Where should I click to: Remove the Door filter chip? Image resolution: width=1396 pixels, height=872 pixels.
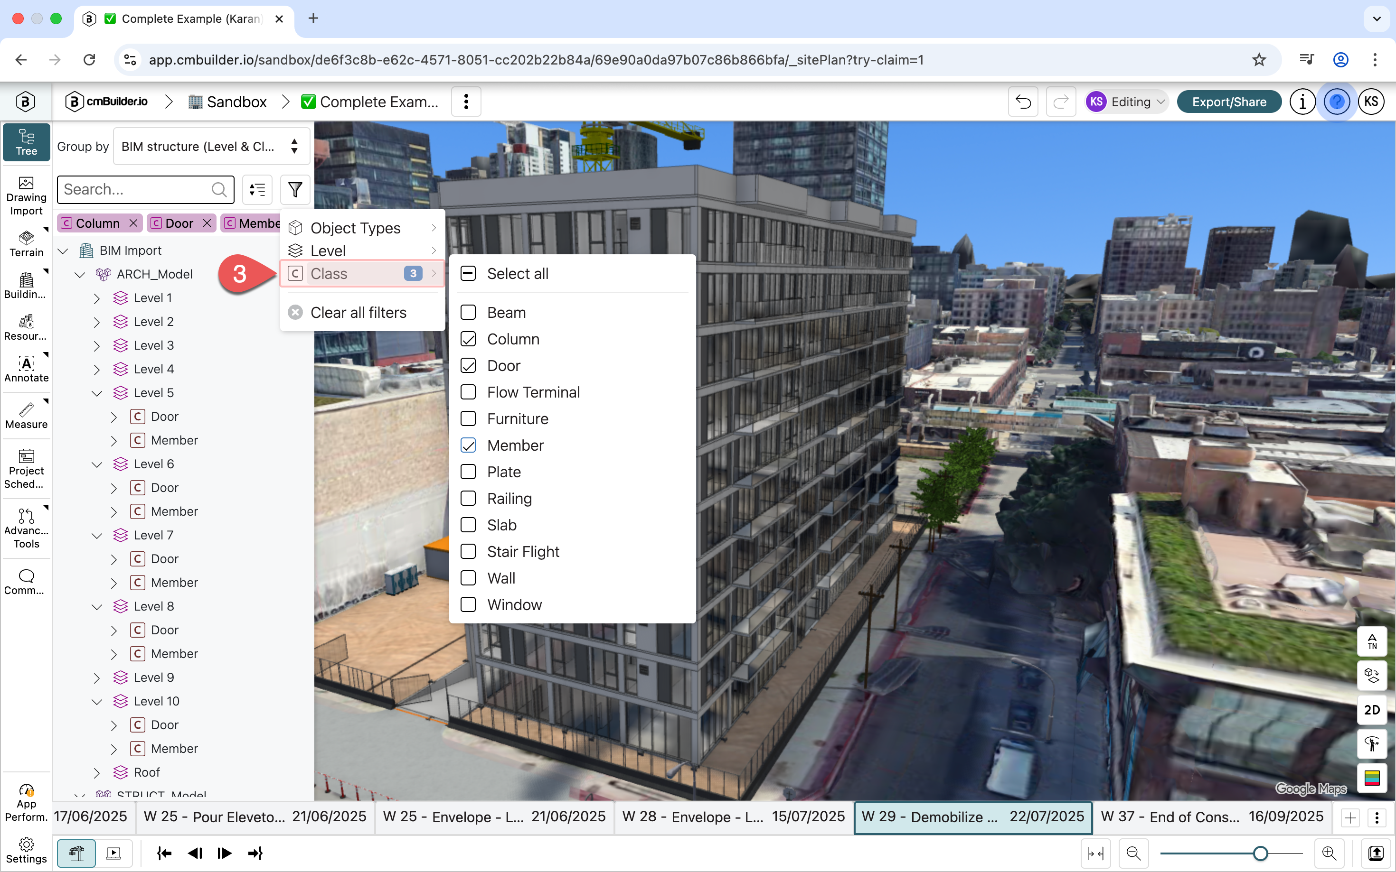pyautogui.click(x=207, y=223)
